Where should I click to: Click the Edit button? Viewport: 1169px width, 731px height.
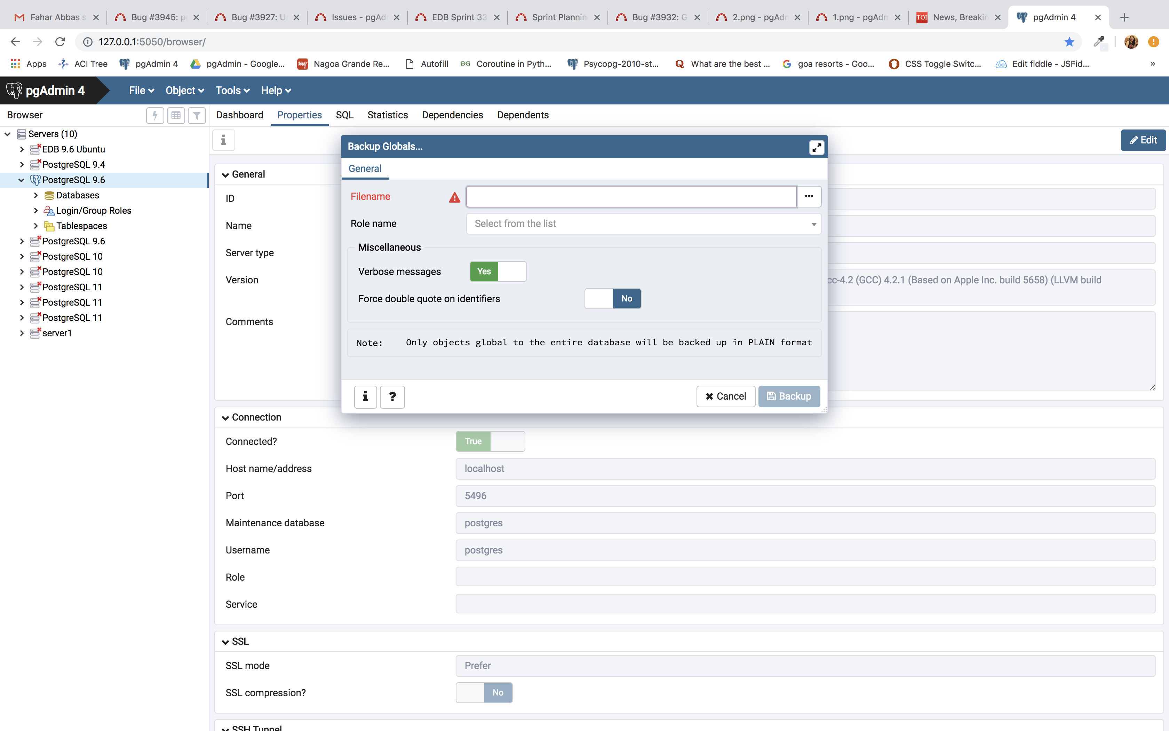[x=1143, y=140]
